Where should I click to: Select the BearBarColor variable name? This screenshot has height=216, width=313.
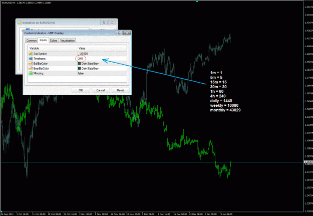[41, 69]
